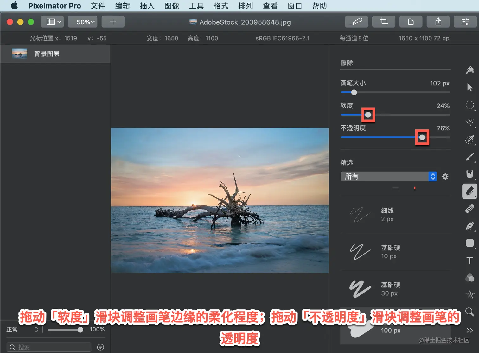Viewport: 479px width, 353px height.
Task: Click the 1650 x 1100 72 dpi info
Action: click(x=425, y=38)
